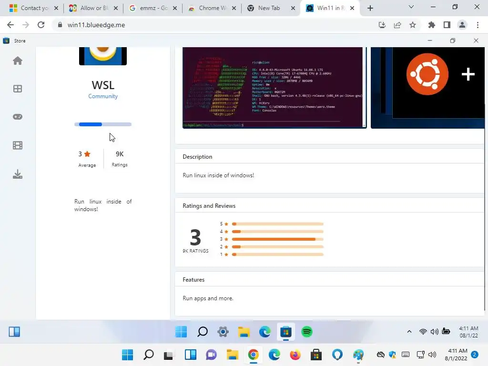The image size is (488, 366).
Task: Click the Run apps and more text
Action: pyautogui.click(x=208, y=298)
